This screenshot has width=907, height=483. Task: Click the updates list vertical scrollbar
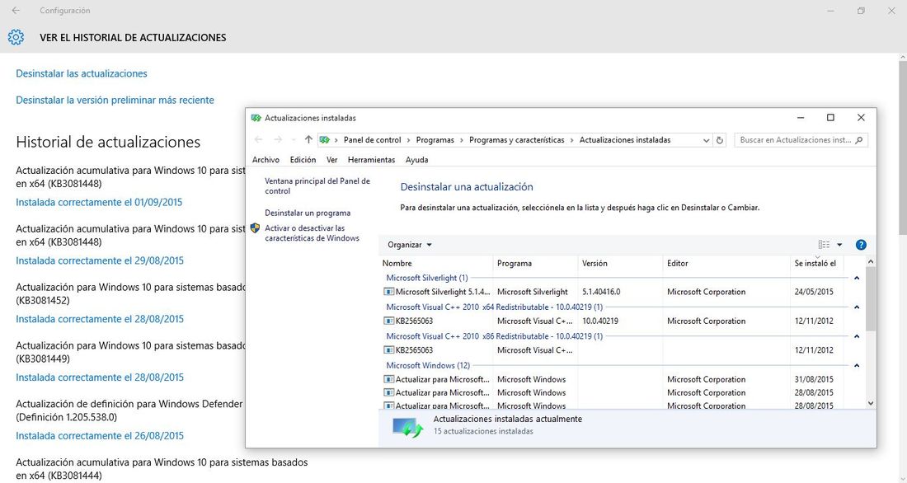pyautogui.click(x=871, y=299)
